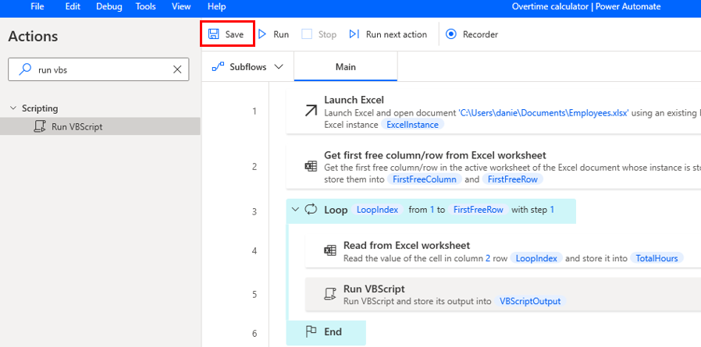Viewport: 701px width, 347px height.
Task: Click the Run next action label
Action: [x=396, y=34]
